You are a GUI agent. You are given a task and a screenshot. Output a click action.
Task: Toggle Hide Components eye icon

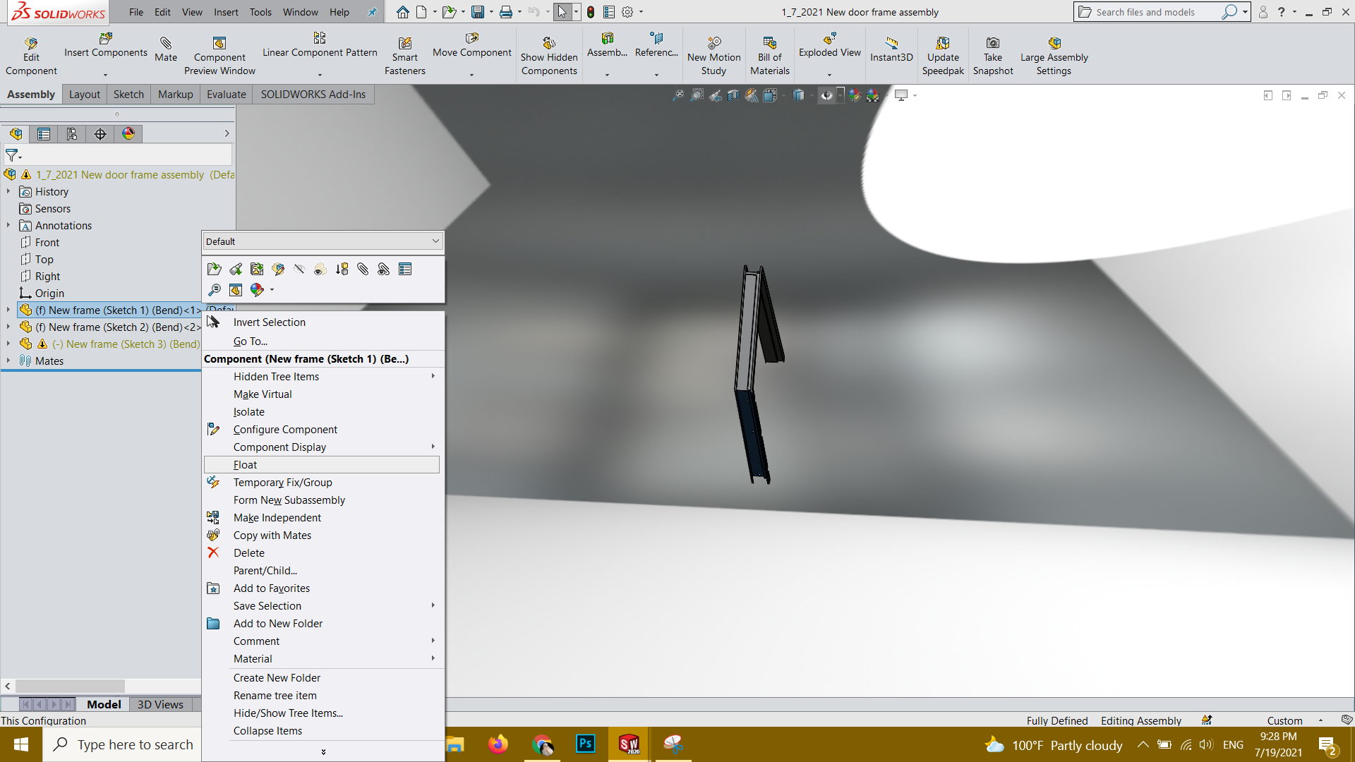coord(299,269)
